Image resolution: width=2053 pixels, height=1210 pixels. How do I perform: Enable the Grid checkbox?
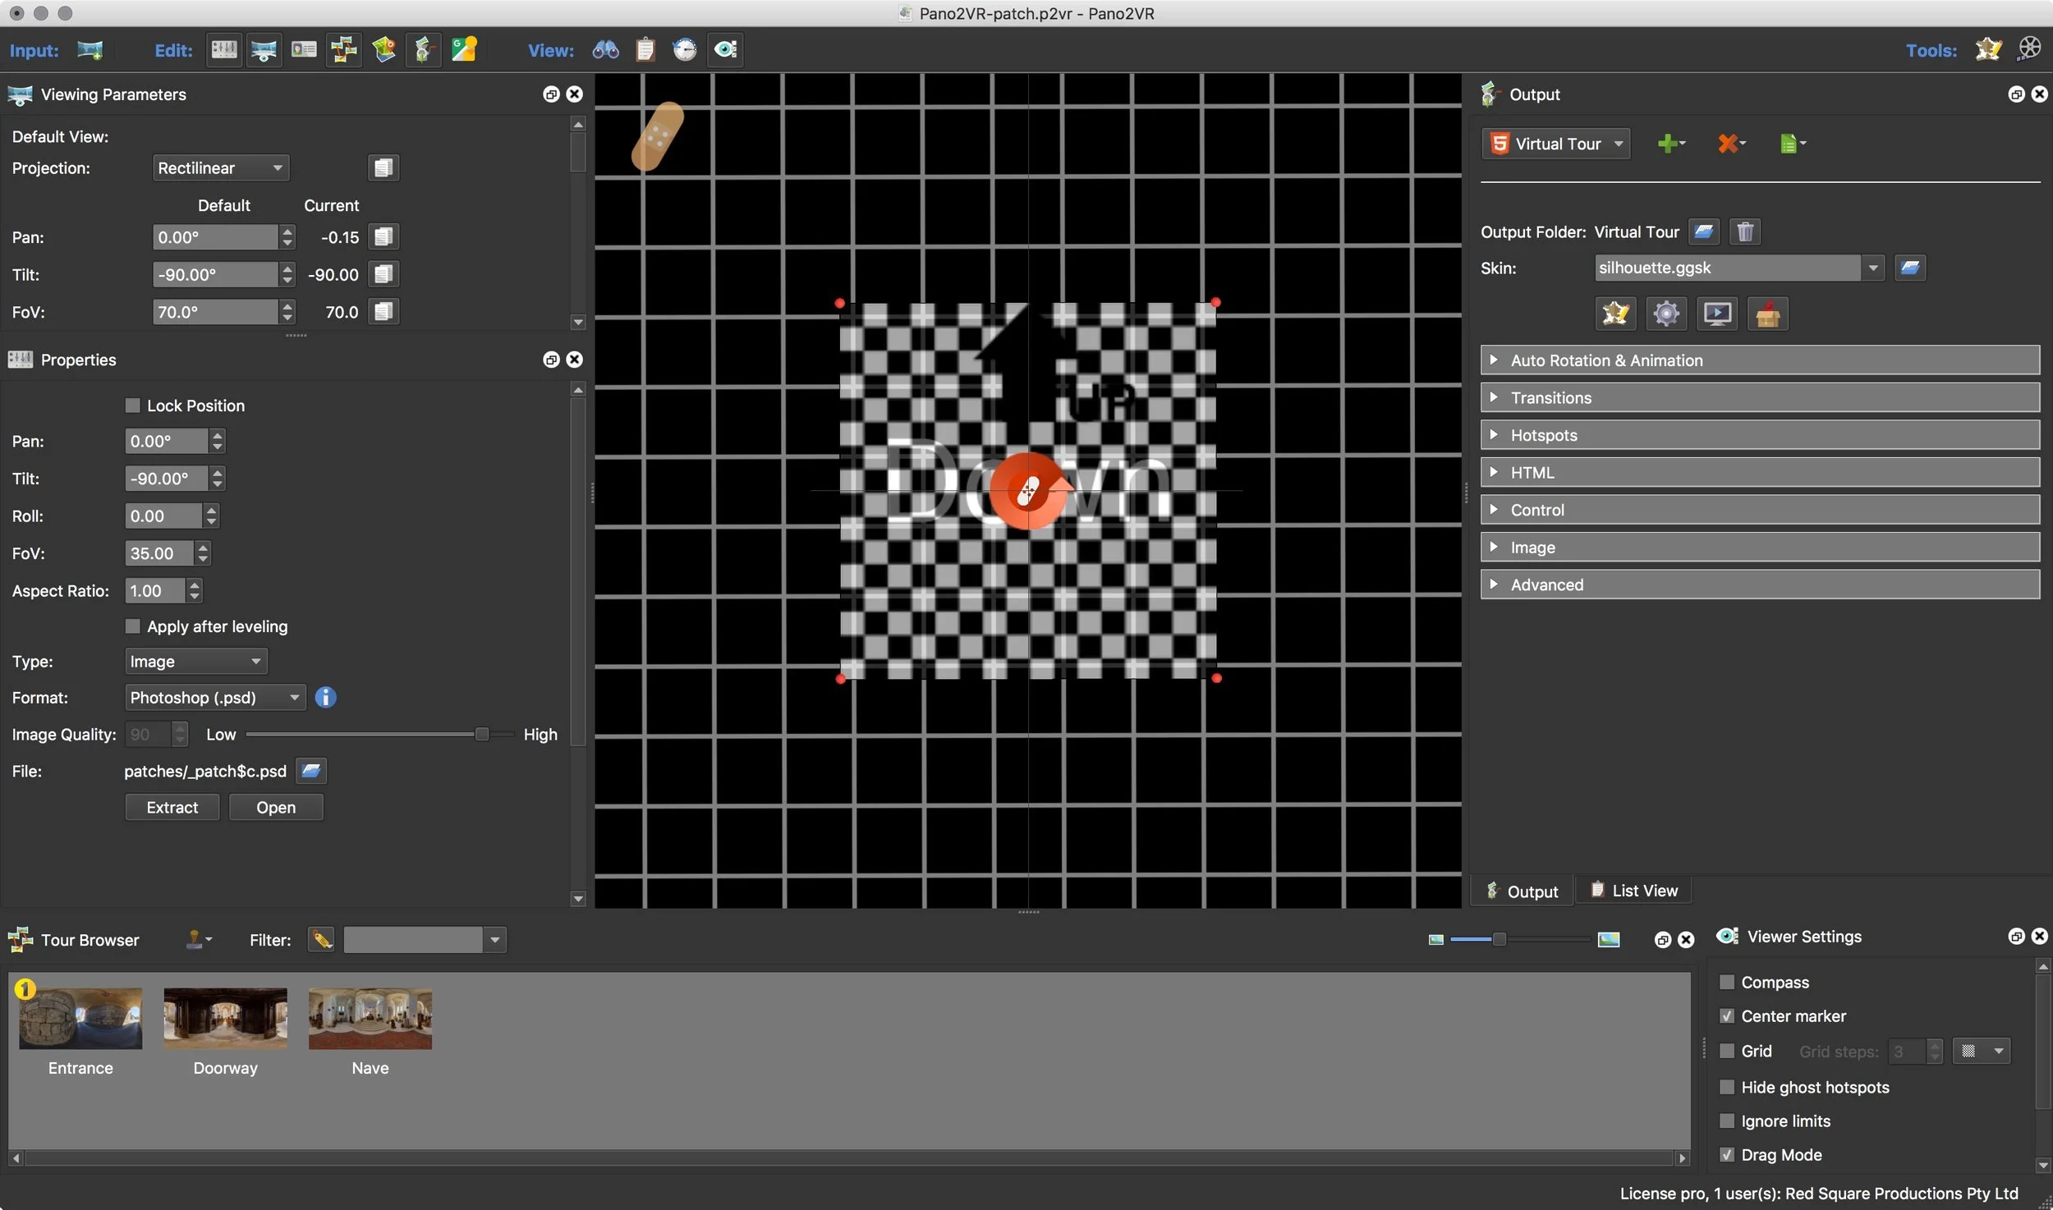(1727, 1051)
